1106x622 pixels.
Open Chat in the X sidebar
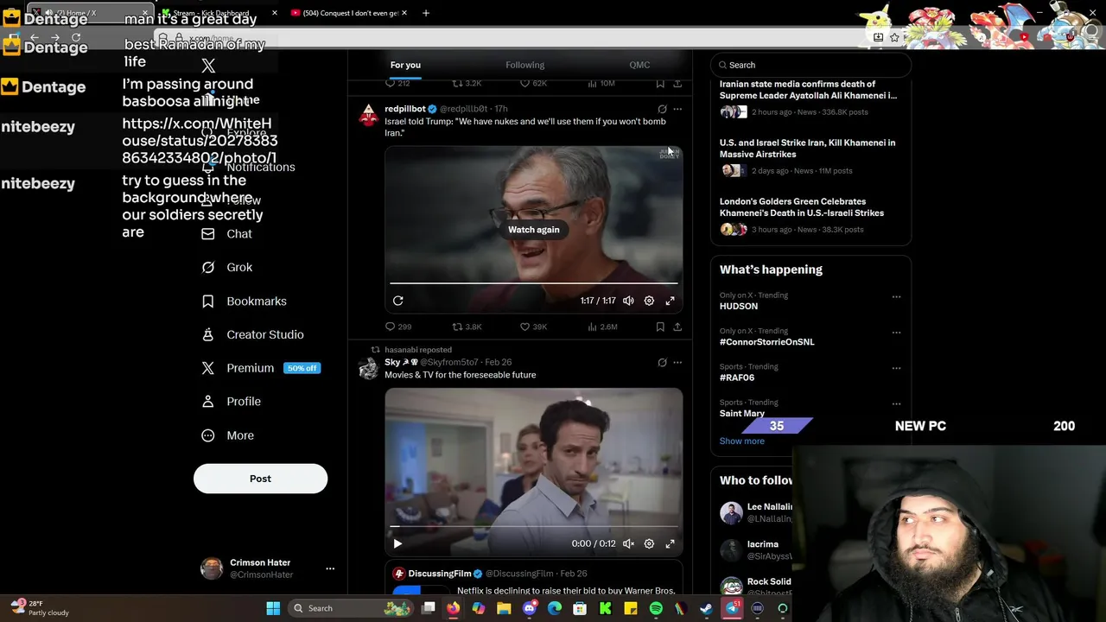pyautogui.click(x=226, y=234)
